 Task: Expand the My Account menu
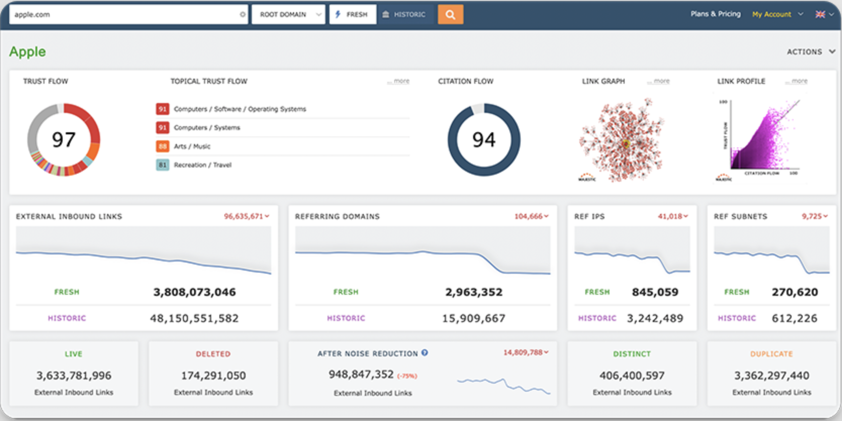[x=777, y=15]
